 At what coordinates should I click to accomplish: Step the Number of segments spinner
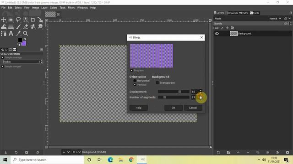[201, 97]
